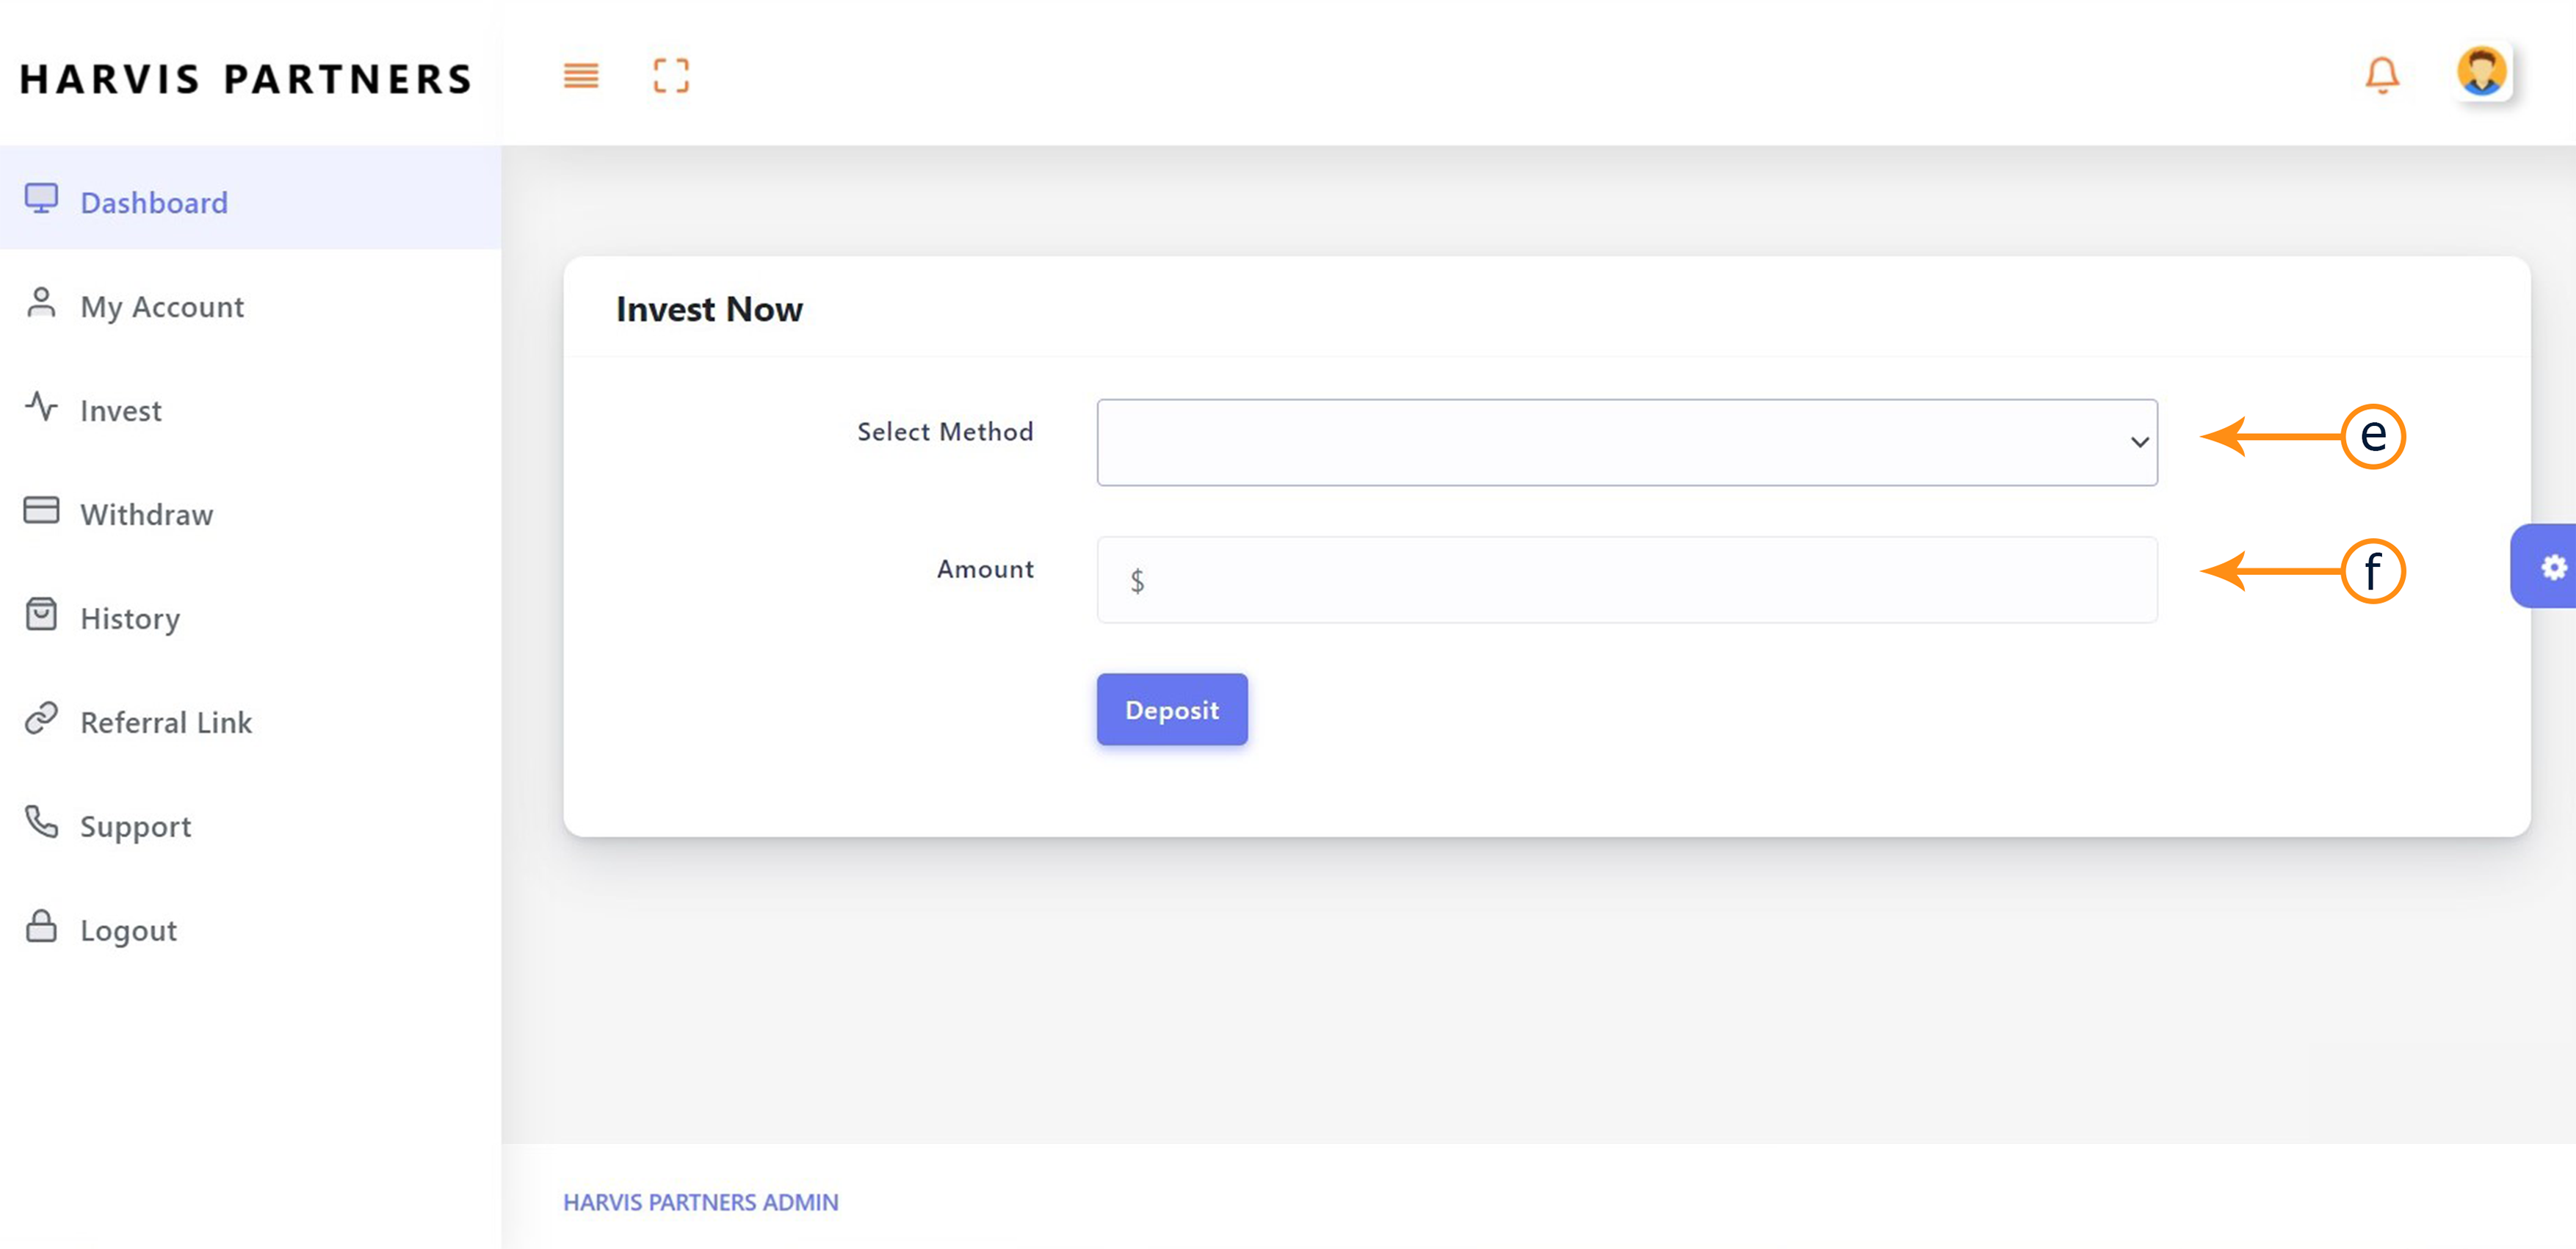This screenshot has height=1249, width=2576.
Task: Click the HARVIS PARTNERS ADMIN footer link
Action: tap(700, 1202)
